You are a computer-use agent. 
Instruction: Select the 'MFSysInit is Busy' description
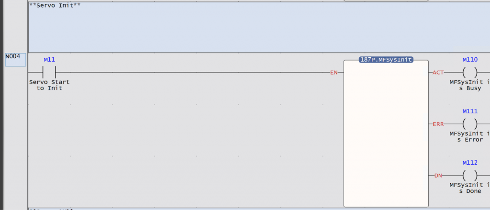point(470,85)
